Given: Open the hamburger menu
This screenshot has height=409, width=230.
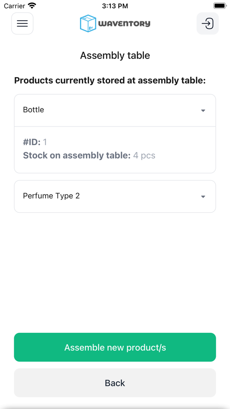Looking at the screenshot, I should (x=22, y=24).
